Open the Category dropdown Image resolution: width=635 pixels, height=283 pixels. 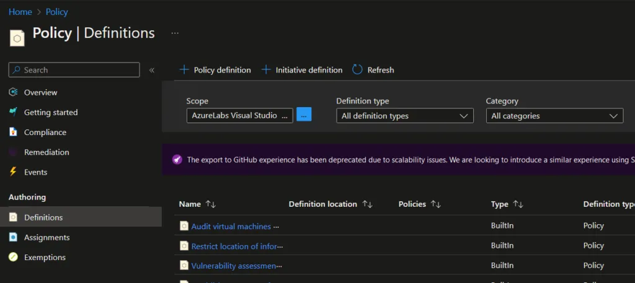click(x=555, y=116)
